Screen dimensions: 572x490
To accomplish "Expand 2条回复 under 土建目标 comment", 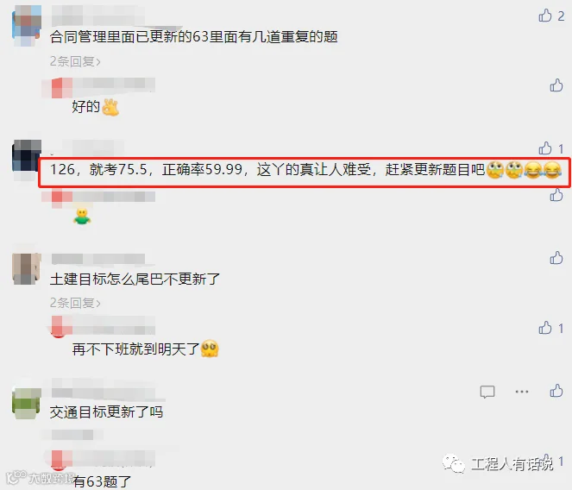I will [75, 303].
